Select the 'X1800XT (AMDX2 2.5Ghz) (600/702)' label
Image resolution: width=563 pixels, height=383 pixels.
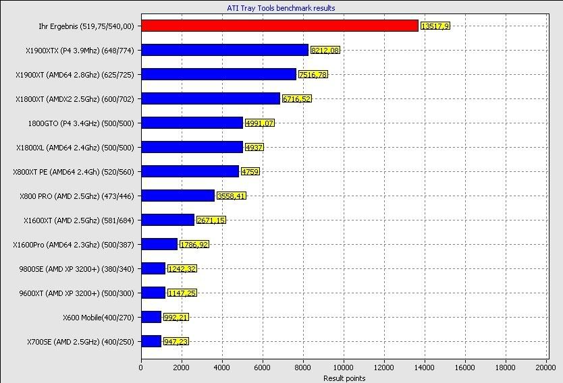click(x=75, y=99)
